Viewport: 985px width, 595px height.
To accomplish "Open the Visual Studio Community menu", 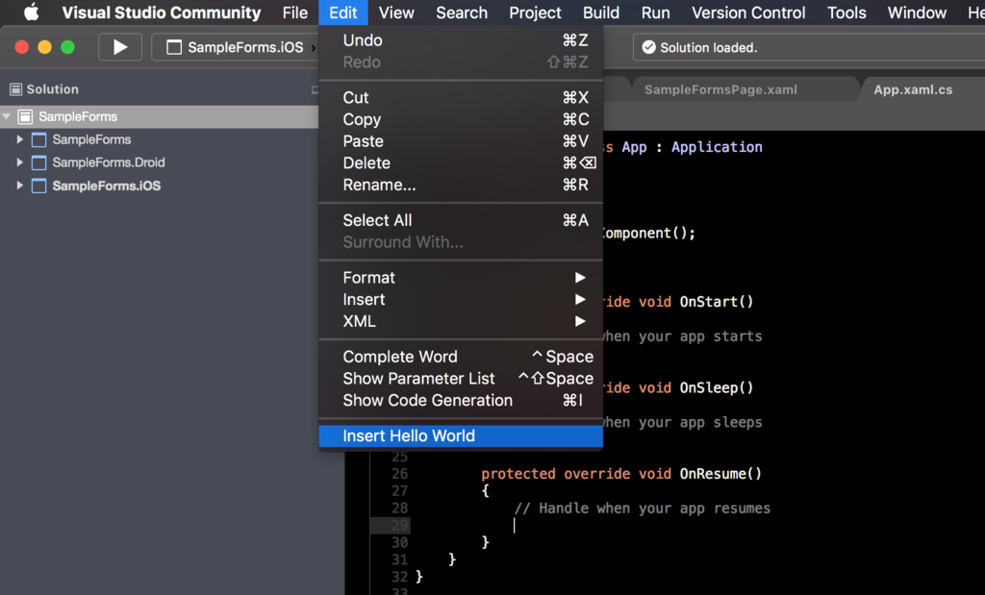I will pos(161,12).
